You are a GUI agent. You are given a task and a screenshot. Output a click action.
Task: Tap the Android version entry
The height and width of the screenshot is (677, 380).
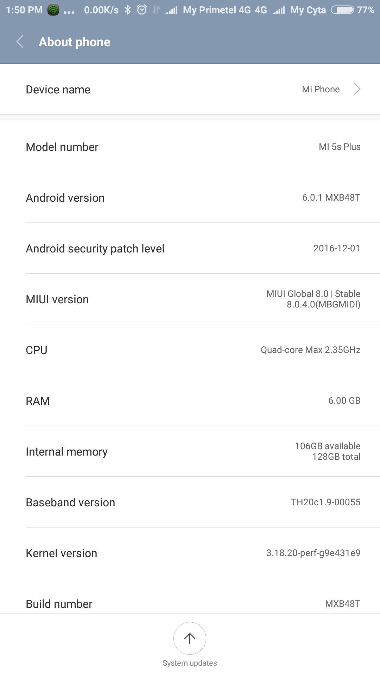190,197
